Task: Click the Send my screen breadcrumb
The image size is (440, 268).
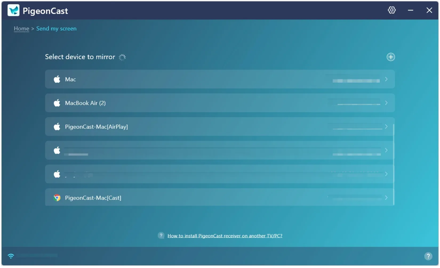Action: click(56, 29)
